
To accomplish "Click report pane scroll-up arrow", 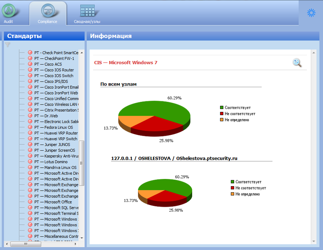I will point(314,53).
